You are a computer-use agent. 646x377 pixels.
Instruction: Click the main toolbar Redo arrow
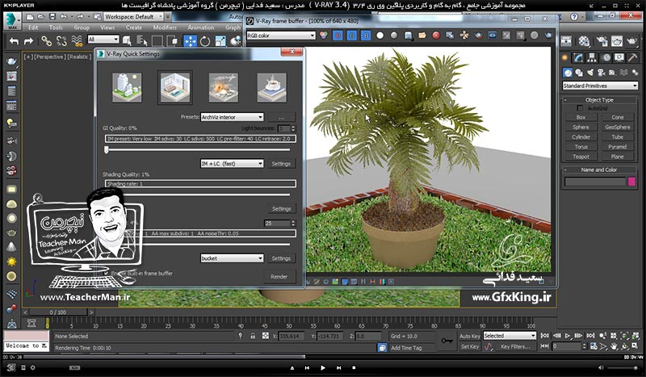[x=28, y=41]
